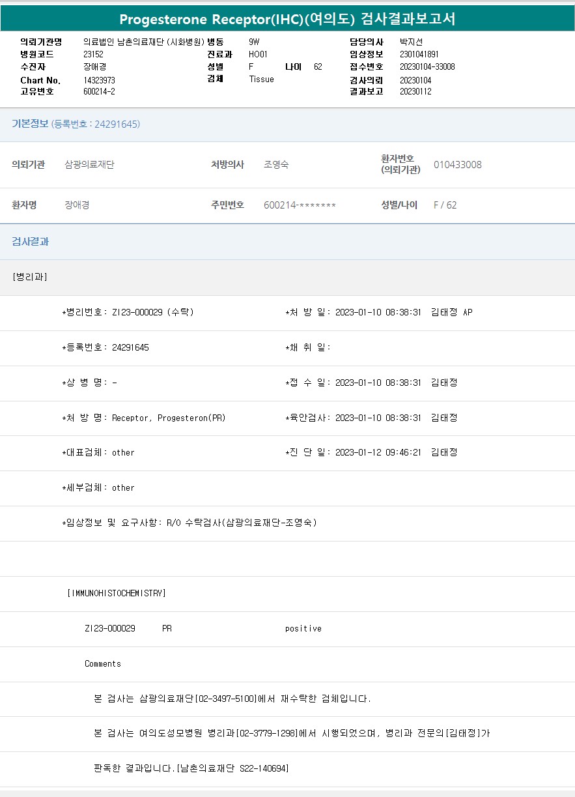Click the Chart No. value 14323973
Image resolution: width=575 pixels, height=797 pixels.
pyautogui.click(x=99, y=80)
